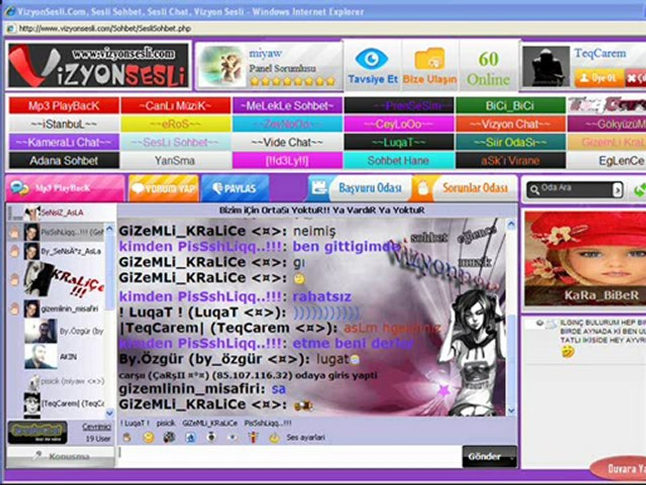
Task: Click the KaRa_BiBeR profile picture
Action: click(x=585, y=260)
